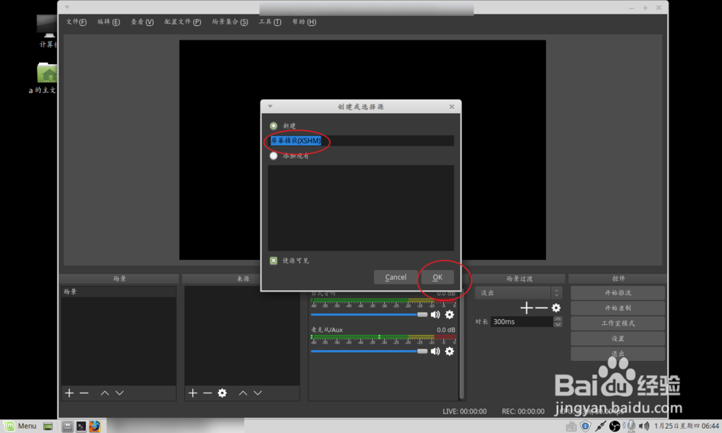Open the dialog's title bar dropdown arrow

pos(270,106)
